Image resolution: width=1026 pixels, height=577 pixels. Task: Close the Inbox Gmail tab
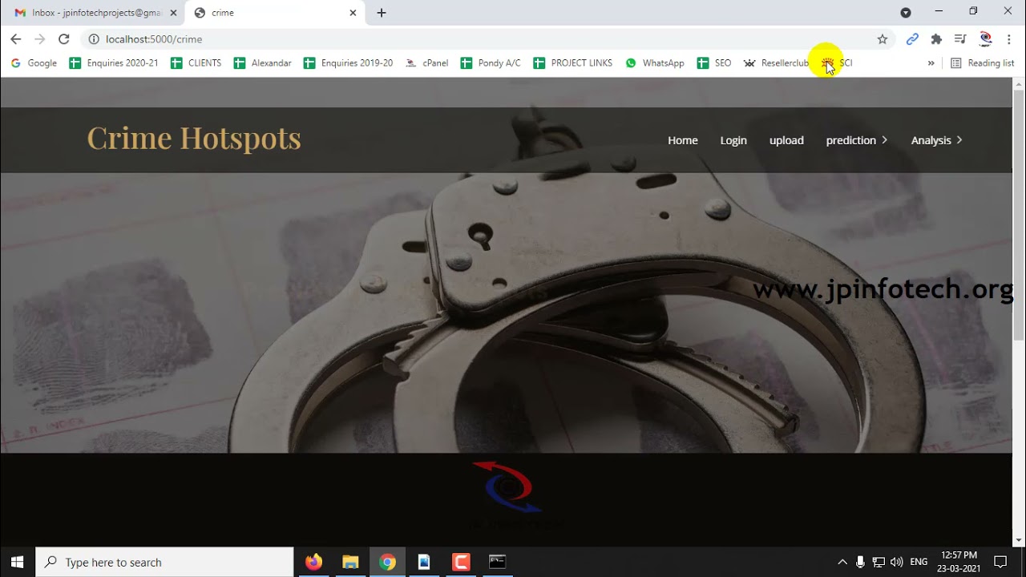173,13
